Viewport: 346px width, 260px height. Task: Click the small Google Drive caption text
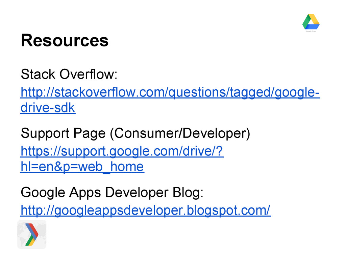311,31
